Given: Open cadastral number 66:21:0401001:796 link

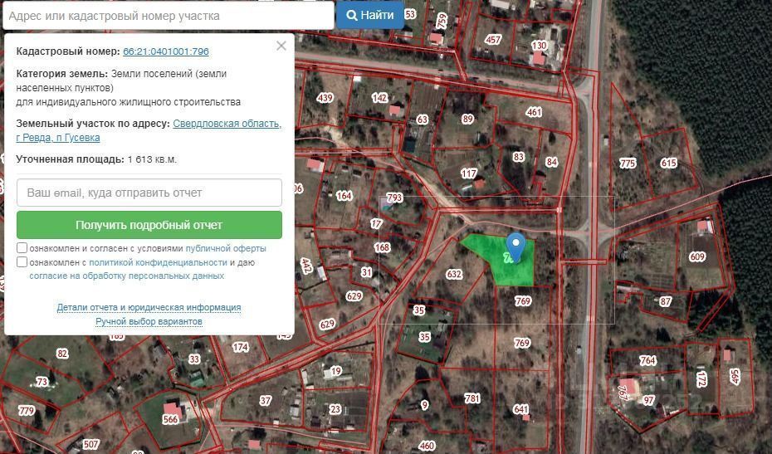Looking at the screenshot, I should (166, 51).
